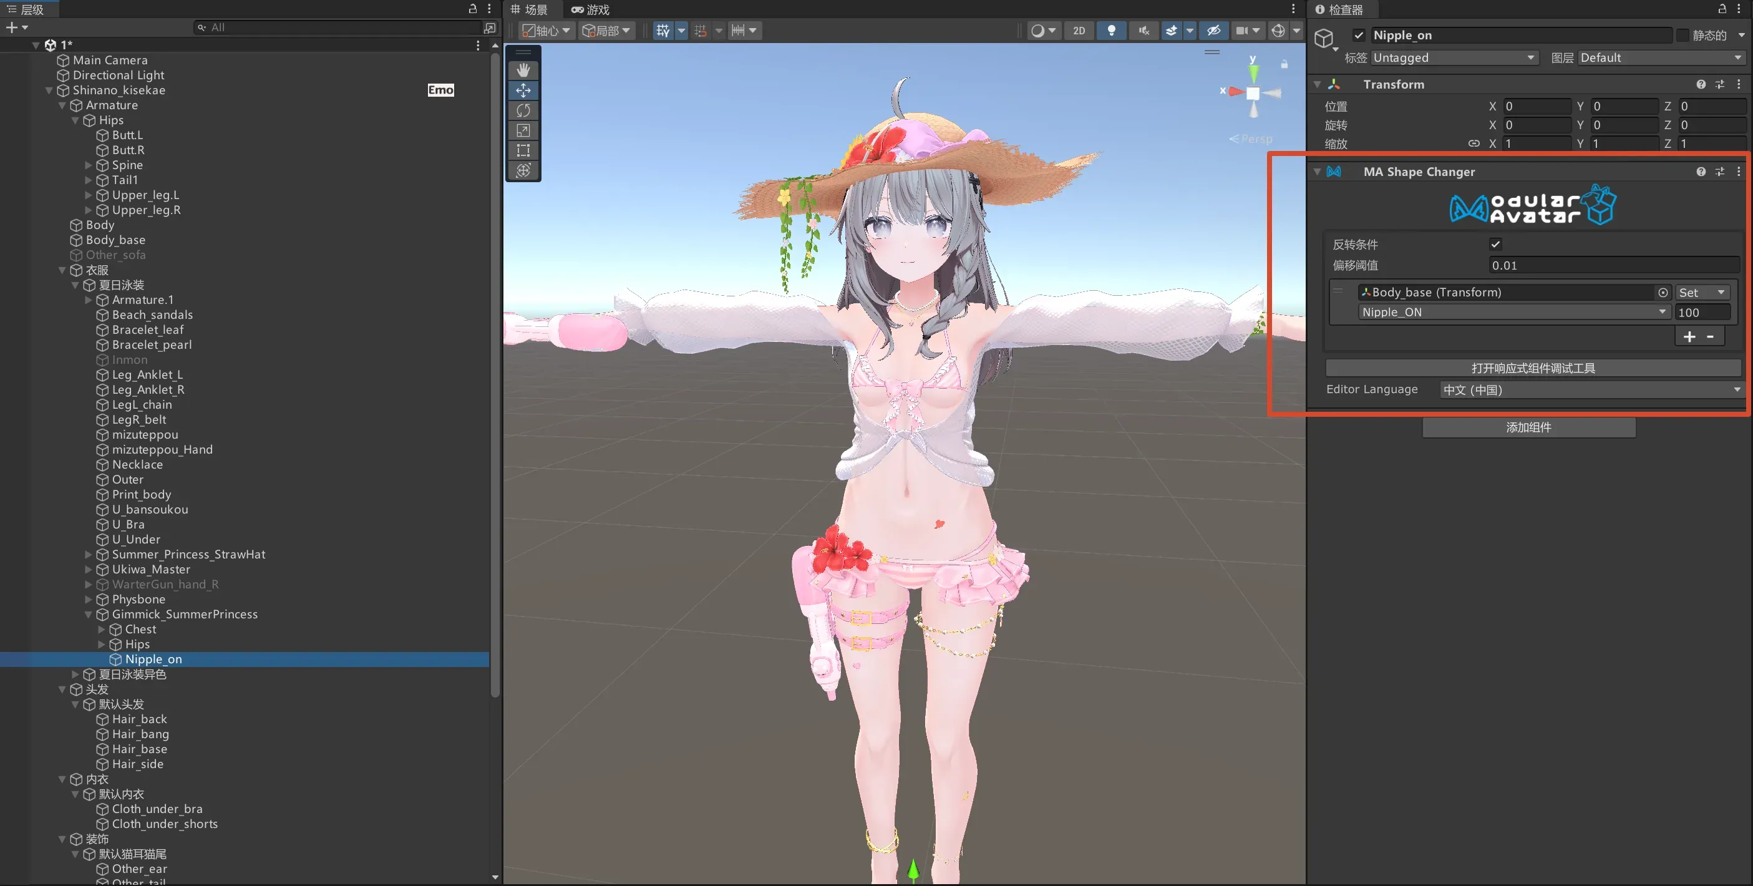Image resolution: width=1753 pixels, height=886 pixels.
Task: Toggle Nipple_on active checkbox
Action: tap(1358, 35)
